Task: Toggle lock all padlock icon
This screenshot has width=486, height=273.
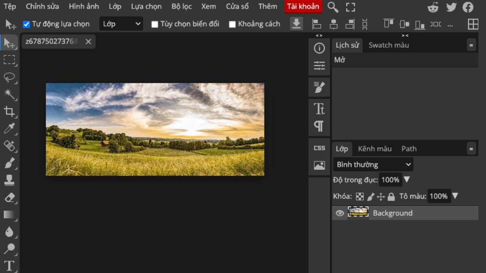Action: click(x=391, y=197)
